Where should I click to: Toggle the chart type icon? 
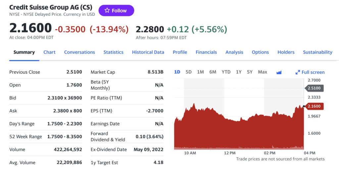tap(279, 72)
